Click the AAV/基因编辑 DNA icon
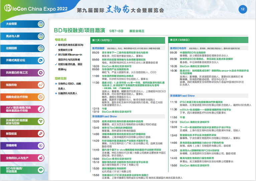Viewport: 256px width, 181px height. click(41, 109)
